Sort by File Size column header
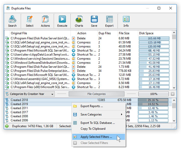 [128, 33]
